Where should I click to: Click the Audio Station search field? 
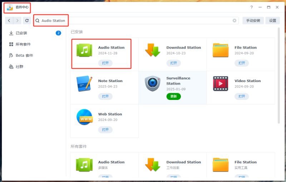136,21
